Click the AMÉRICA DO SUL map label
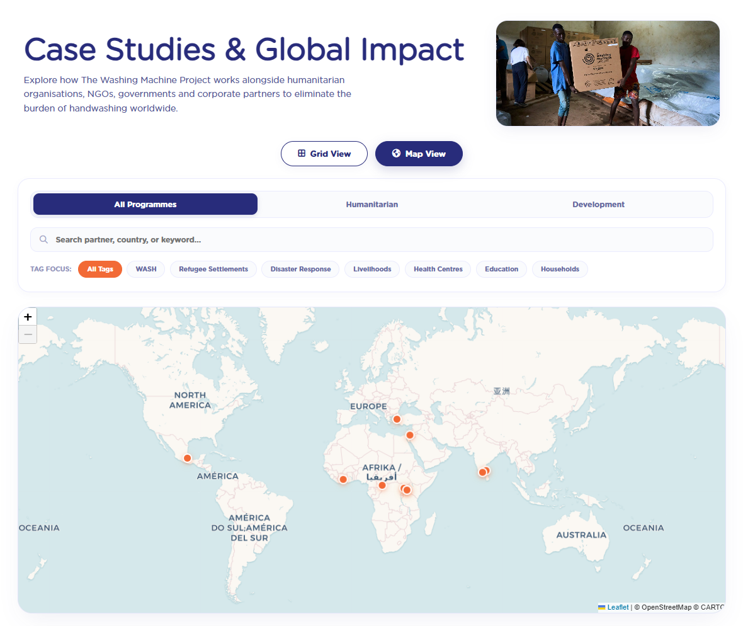743x626 pixels. (249, 528)
